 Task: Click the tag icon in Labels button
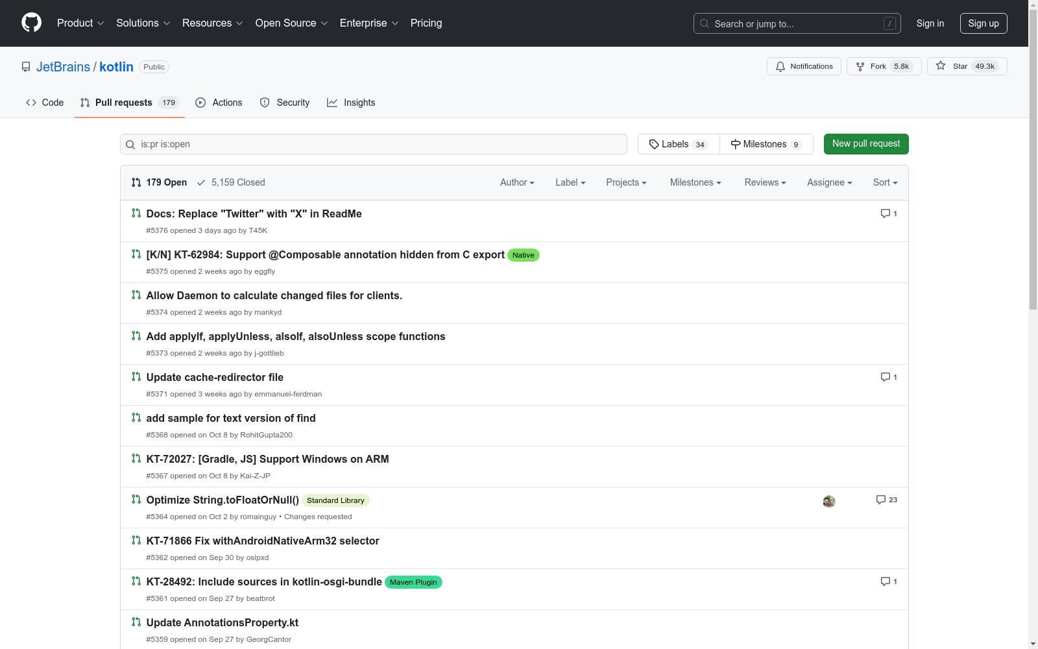[x=654, y=144]
